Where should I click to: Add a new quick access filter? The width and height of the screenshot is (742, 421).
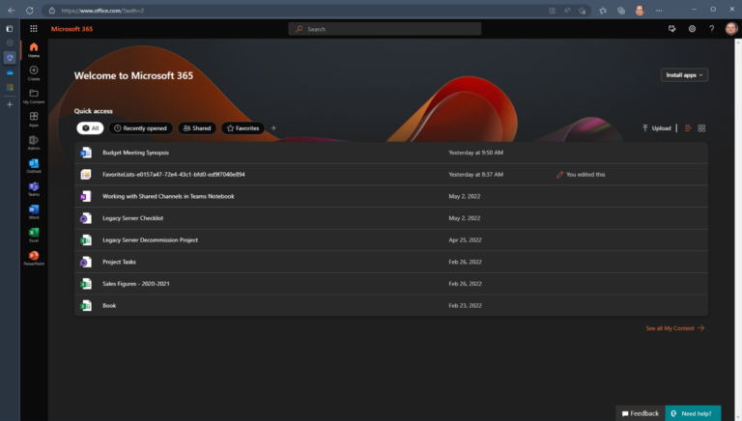[273, 128]
